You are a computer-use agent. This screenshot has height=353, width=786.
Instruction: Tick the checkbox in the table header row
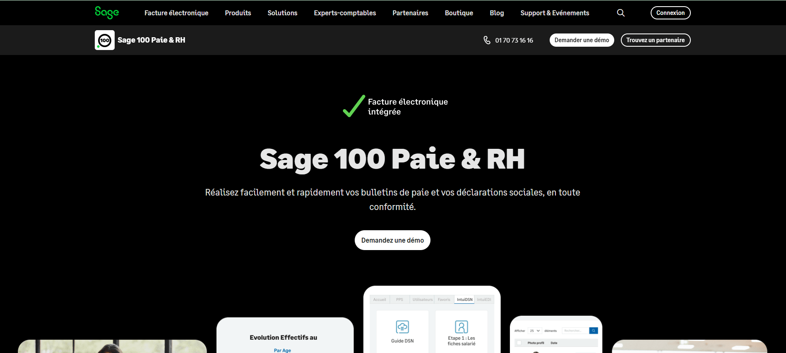(x=519, y=343)
